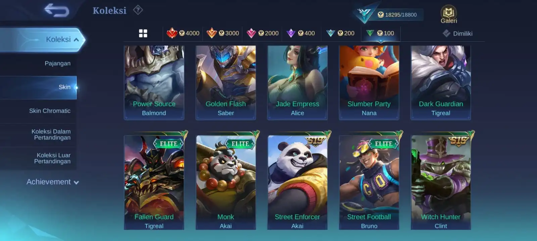Open the Jade Empress Alice skin card
Screen dimensions: 537x241
pyautogui.click(x=297, y=82)
